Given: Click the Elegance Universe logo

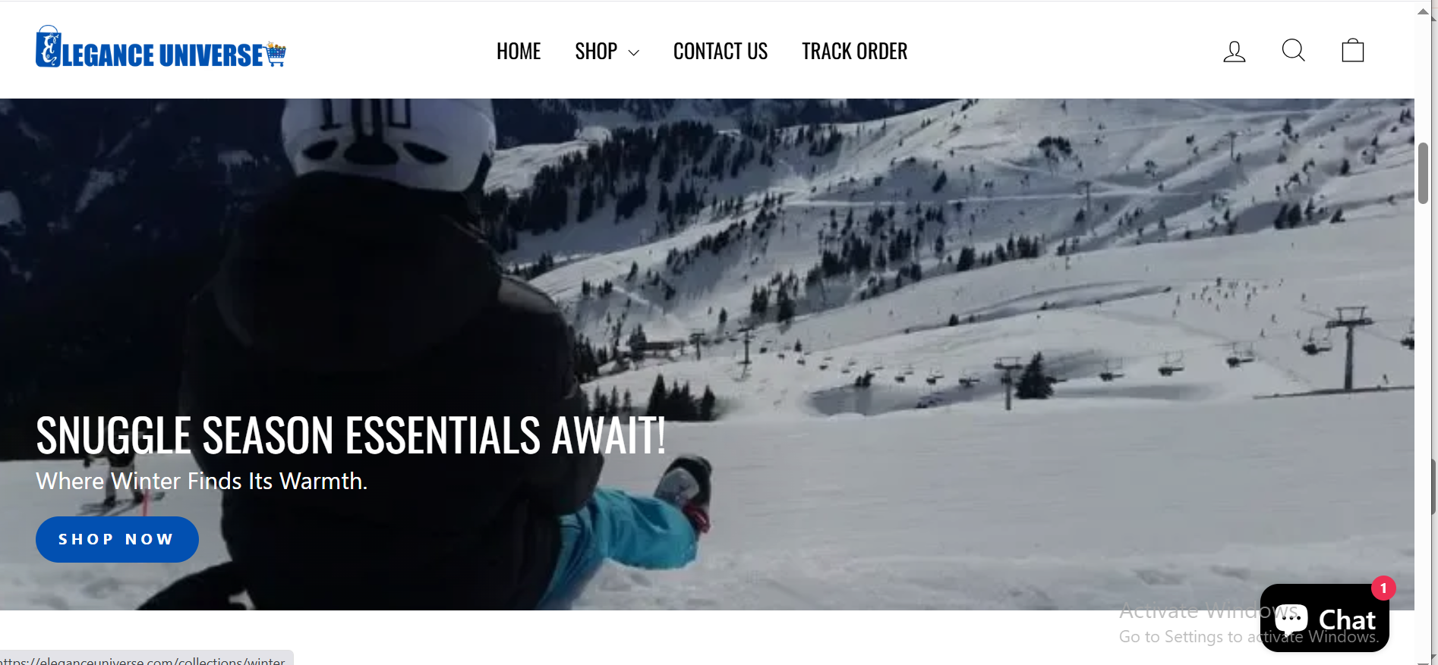Looking at the screenshot, I should click(160, 47).
